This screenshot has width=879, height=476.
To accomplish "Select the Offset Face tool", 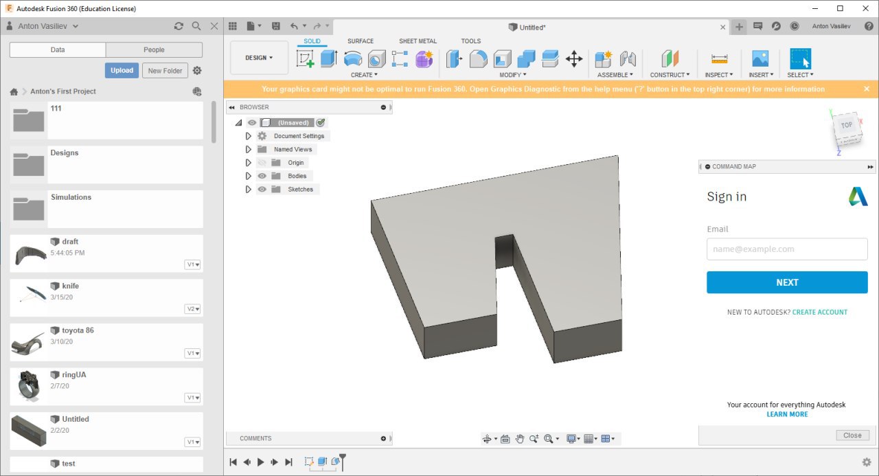I will [x=550, y=58].
